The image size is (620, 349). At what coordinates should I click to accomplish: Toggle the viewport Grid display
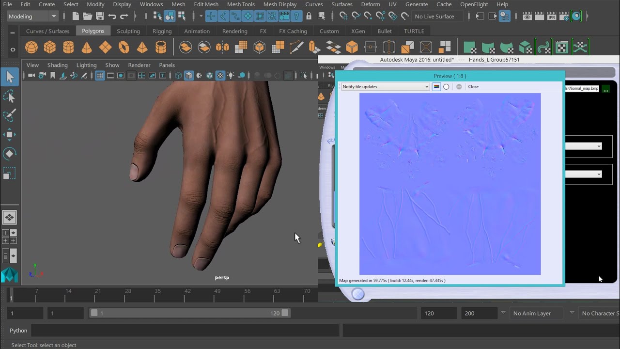coord(100,75)
